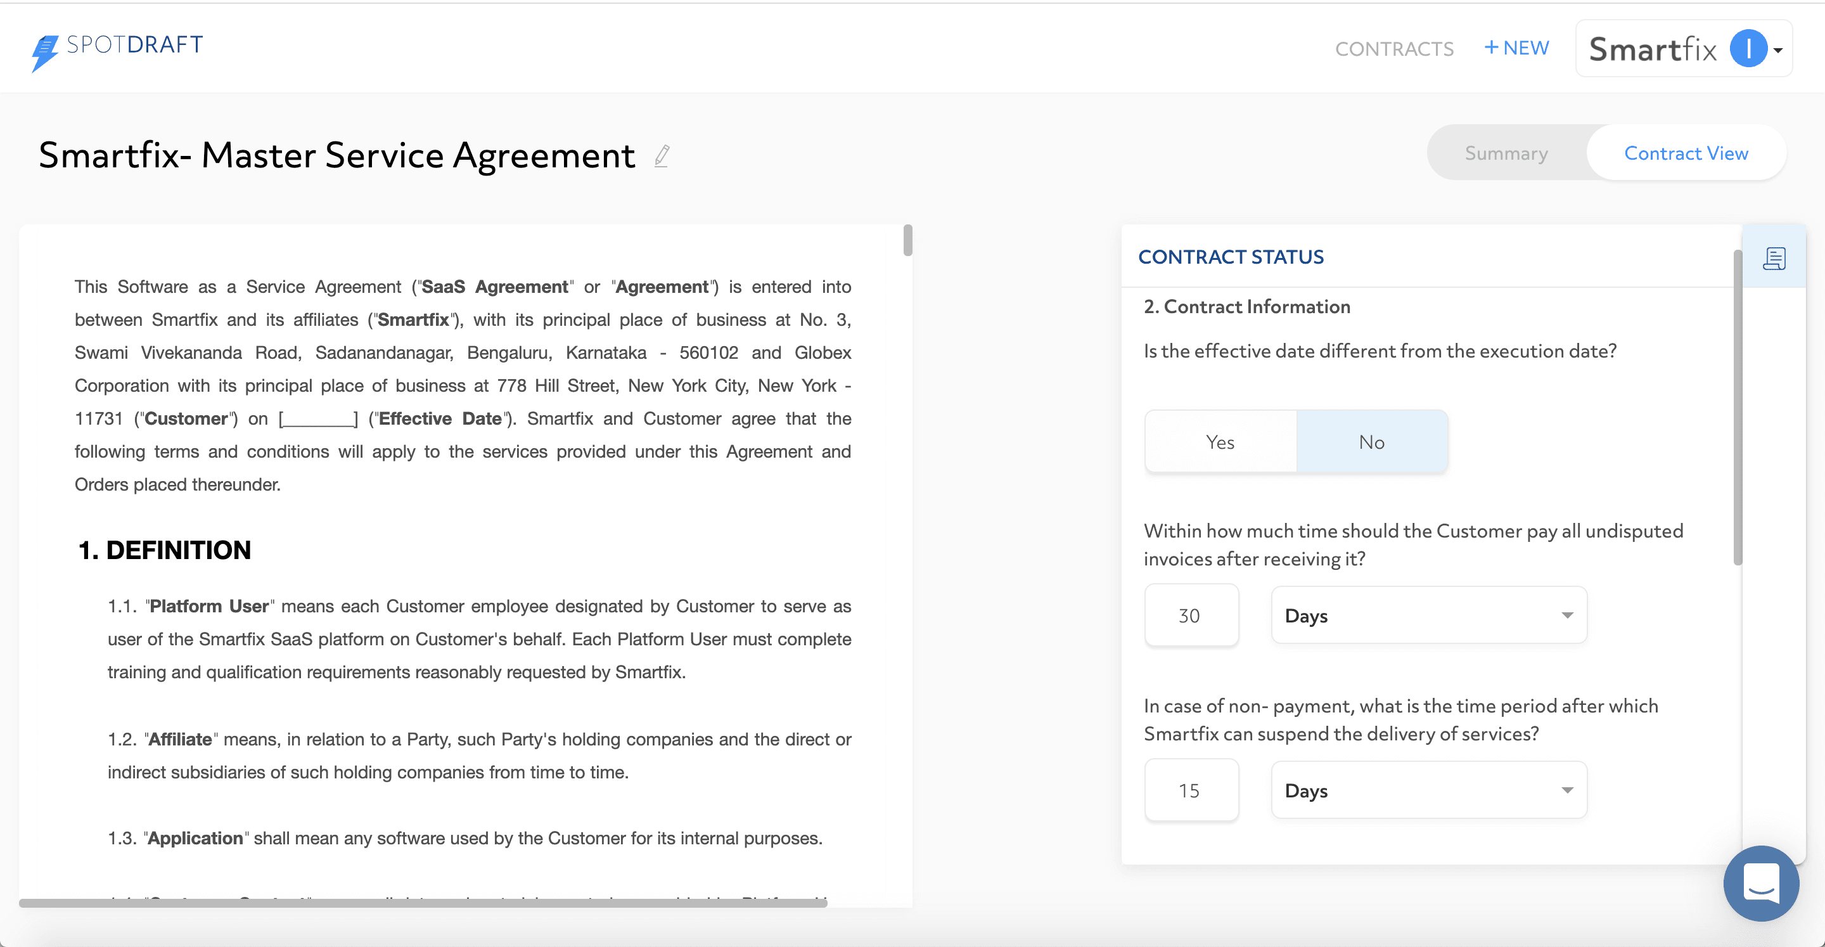
Task: Click the bold Platform User term
Action: pos(209,606)
